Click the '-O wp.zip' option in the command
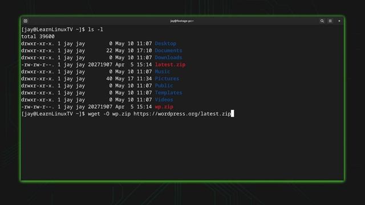This screenshot has width=365, height=205. click(x=117, y=114)
